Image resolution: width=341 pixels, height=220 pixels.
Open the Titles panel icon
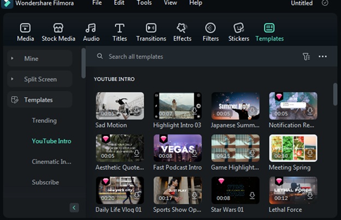point(119,28)
